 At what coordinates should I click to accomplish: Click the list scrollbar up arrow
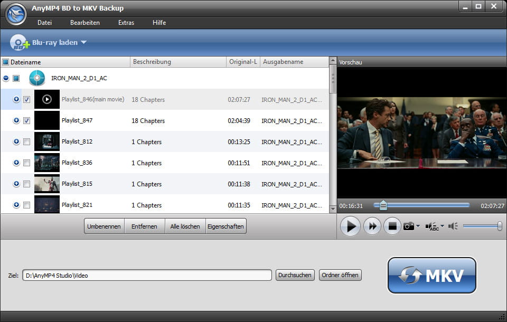point(333,61)
